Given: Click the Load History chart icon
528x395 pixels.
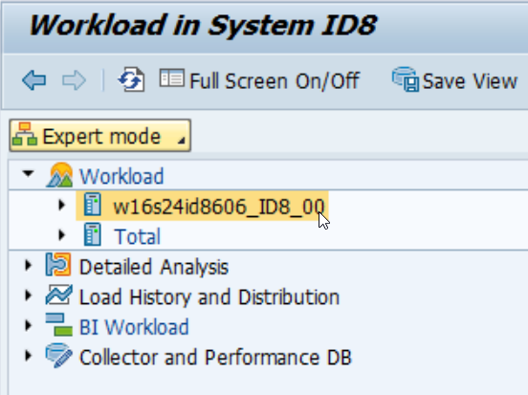Looking at the screenshot, I should click(59, 295).
